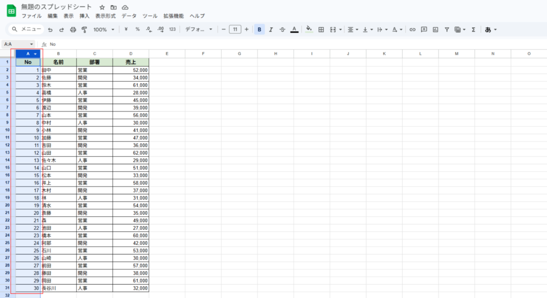547x298 pixels.
Task: Click the sigma functions icon
Action: pyautogui.click(x=473, y=30)
